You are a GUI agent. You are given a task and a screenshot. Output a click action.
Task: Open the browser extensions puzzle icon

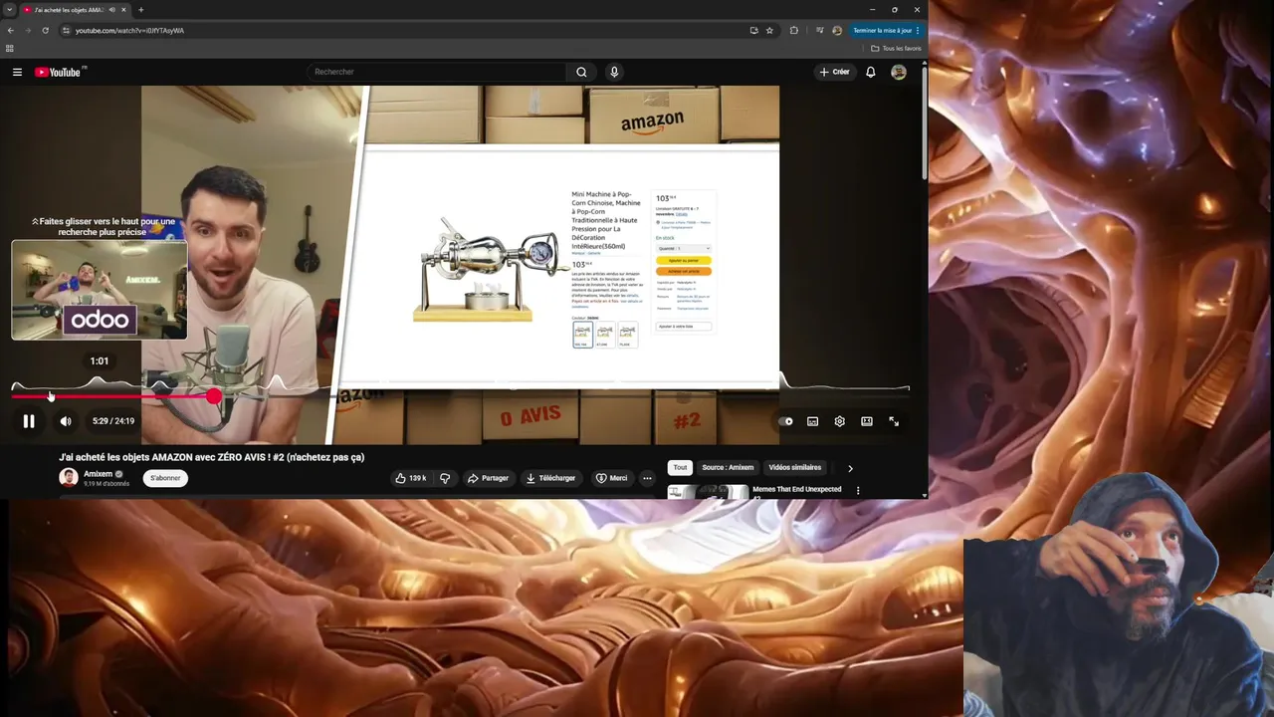pos(793,31)
